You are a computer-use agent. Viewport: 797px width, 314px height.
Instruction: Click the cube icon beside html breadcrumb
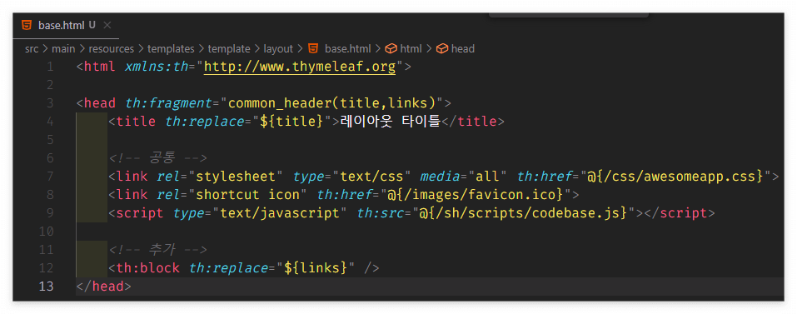click(x=391, y=49)
